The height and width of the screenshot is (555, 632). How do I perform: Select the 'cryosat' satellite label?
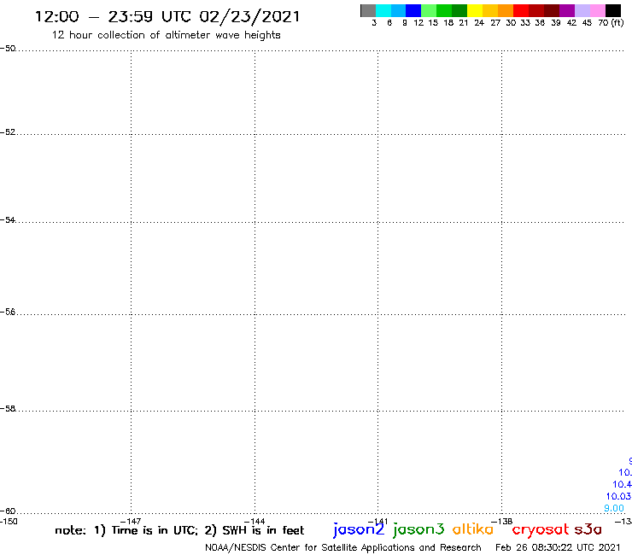pyautogui.click(x=541, y=530)
